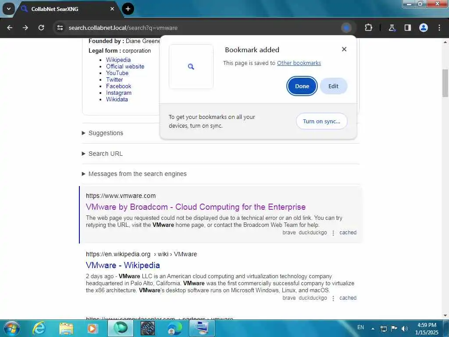Open the Windows Start menu
Screen dimensions: 449x337
[11, 328]
